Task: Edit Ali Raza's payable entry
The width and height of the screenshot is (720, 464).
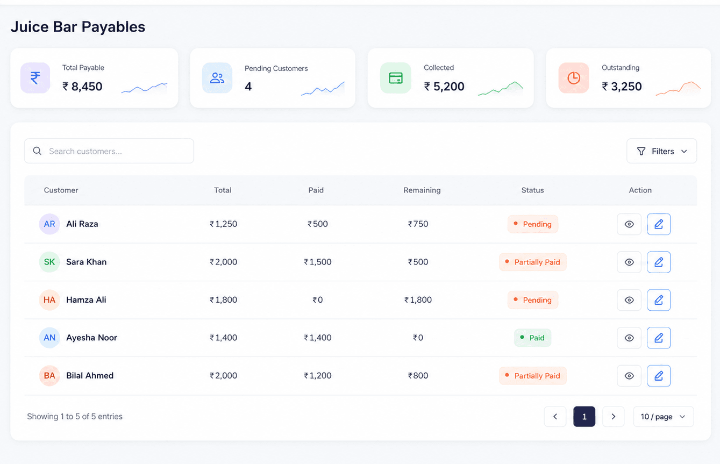Action: pos(659,224)
